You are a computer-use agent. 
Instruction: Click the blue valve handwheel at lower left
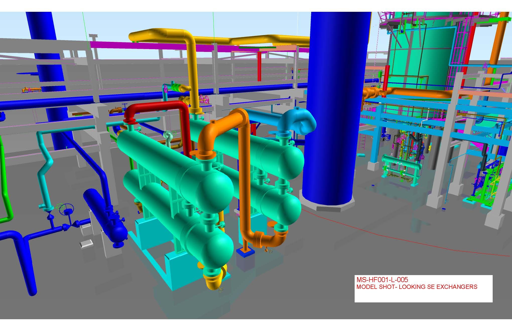tap(67, 209)
